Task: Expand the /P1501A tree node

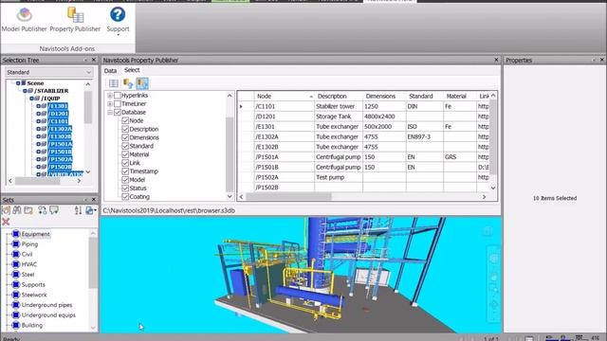Action: 38,144
